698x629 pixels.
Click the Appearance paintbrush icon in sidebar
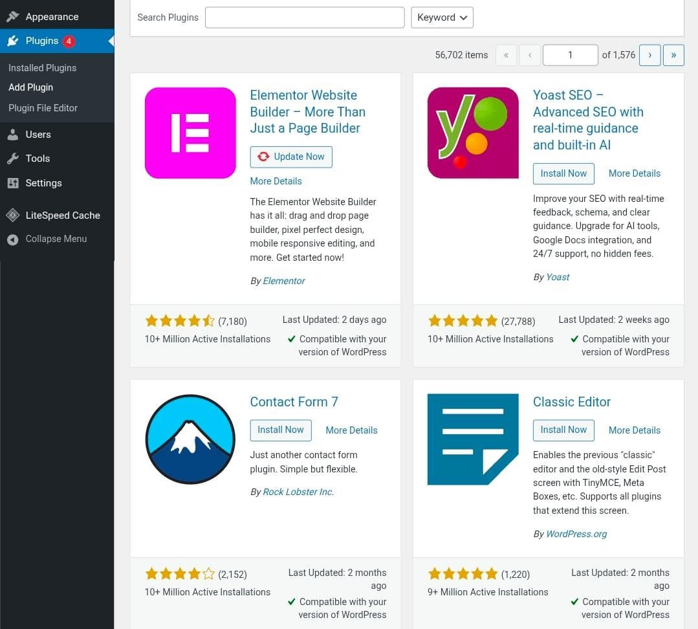(x=13, y=17)
